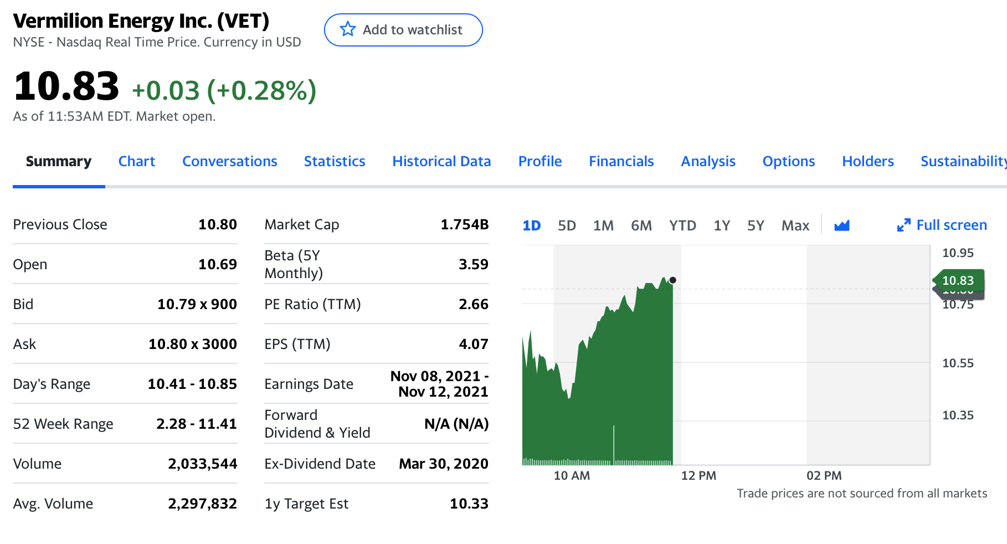Open the Summary tab
The width and height of the screenshot is (1007, 544).
pos(59,161)
